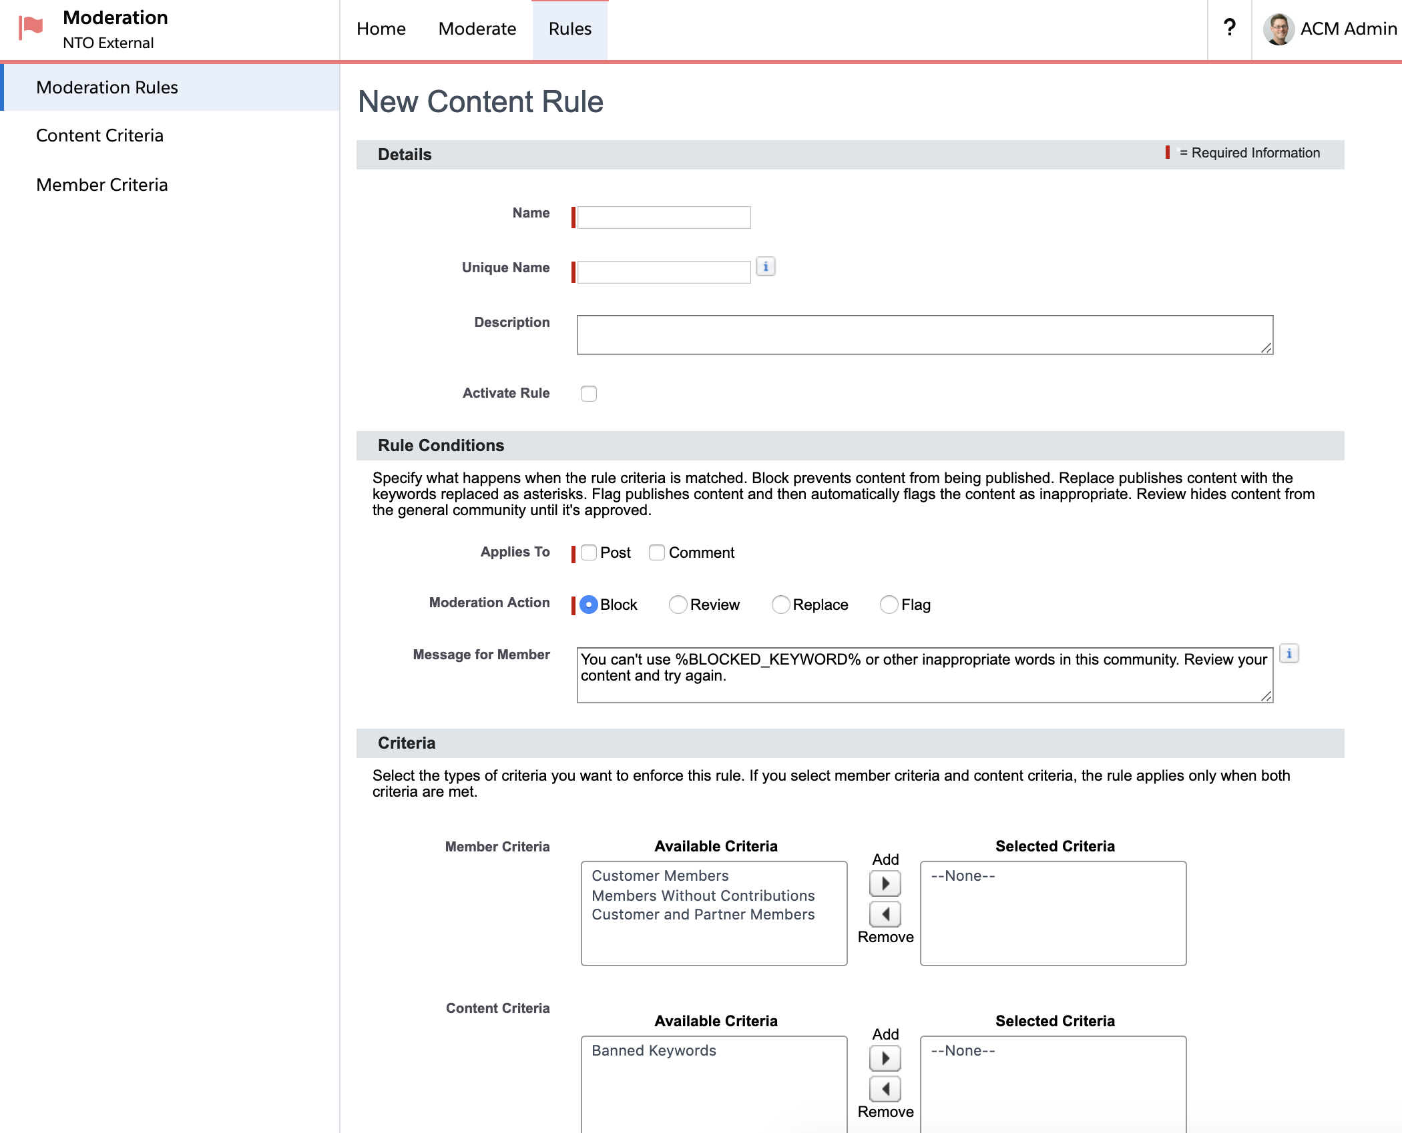This screenshot has height=1133, width=1402.
Task: Enable the Activate Rule checkbox
Action: tap(588, 394)
